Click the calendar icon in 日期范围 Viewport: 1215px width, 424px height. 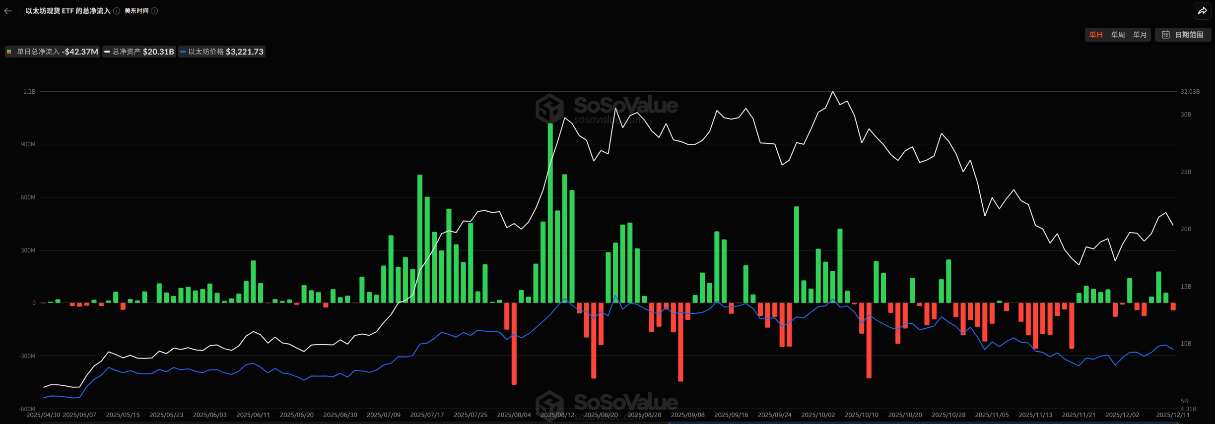[1166, 35]
